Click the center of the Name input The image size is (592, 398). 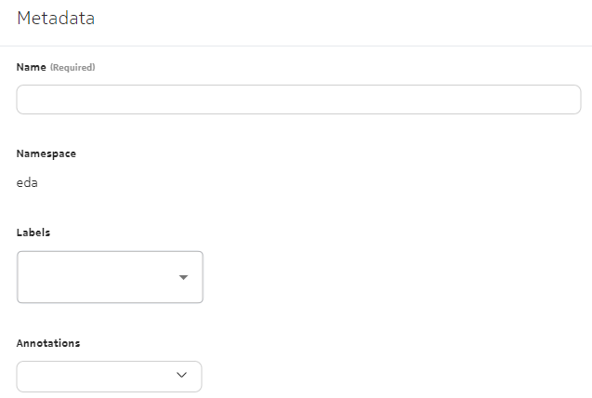[298, 99]
